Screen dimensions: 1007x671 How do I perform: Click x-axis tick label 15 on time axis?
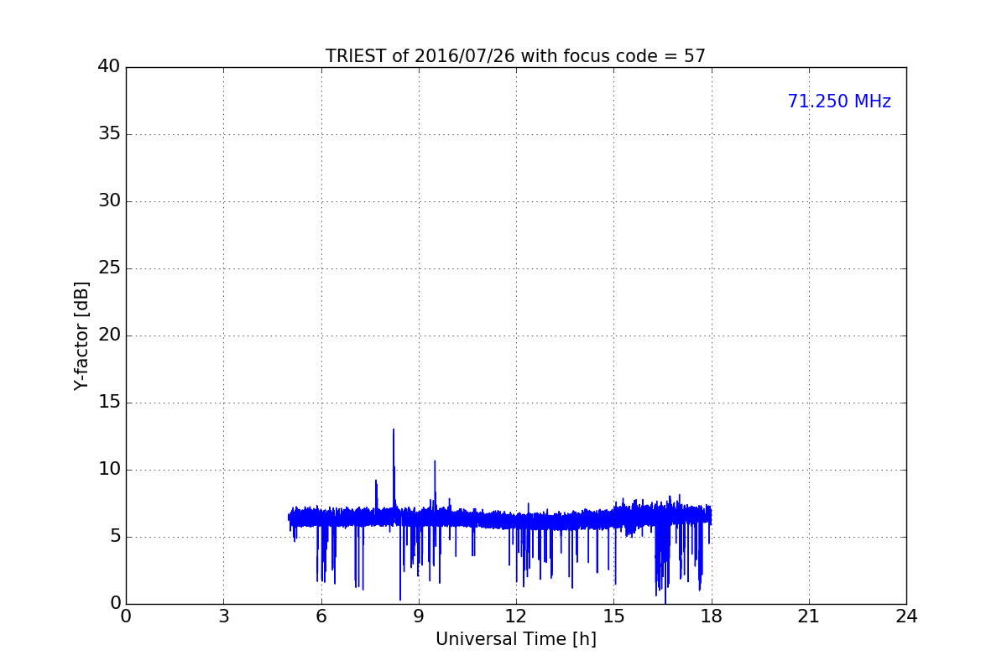coord(613,616)
